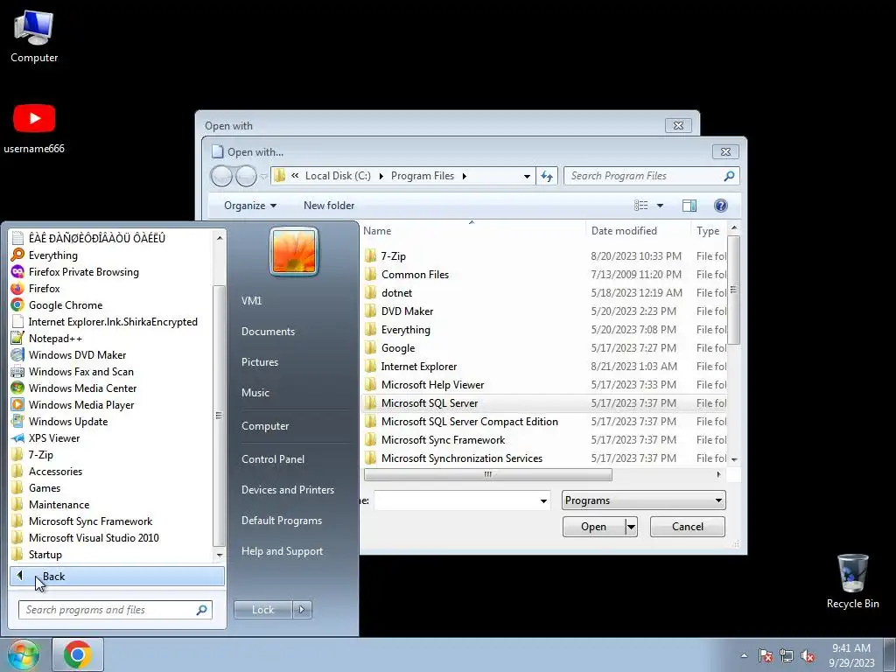Click the muted volume tray icon

click(808, 655)
